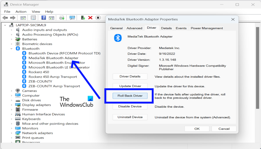Click the Monitors category icon
Screen dimensions: 261x149
pyautogui.click(x=18, y=128)
